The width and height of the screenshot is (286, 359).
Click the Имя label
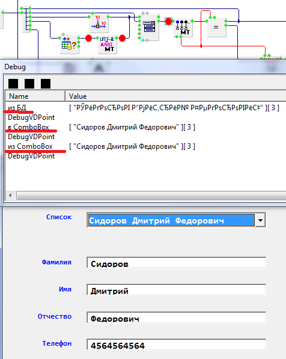65,289
